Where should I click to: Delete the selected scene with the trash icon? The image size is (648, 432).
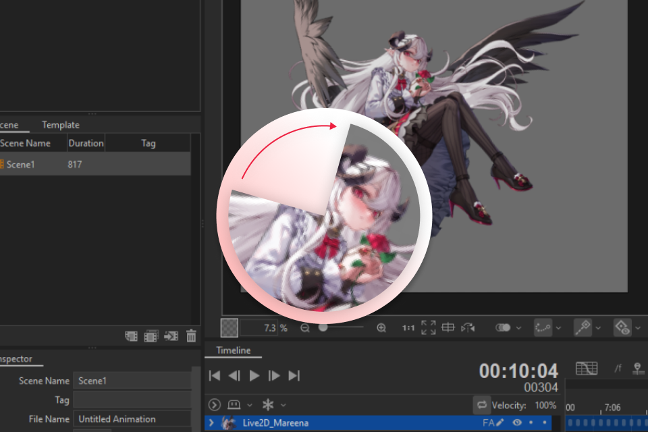pyautogui.click(x=191, y=335)
